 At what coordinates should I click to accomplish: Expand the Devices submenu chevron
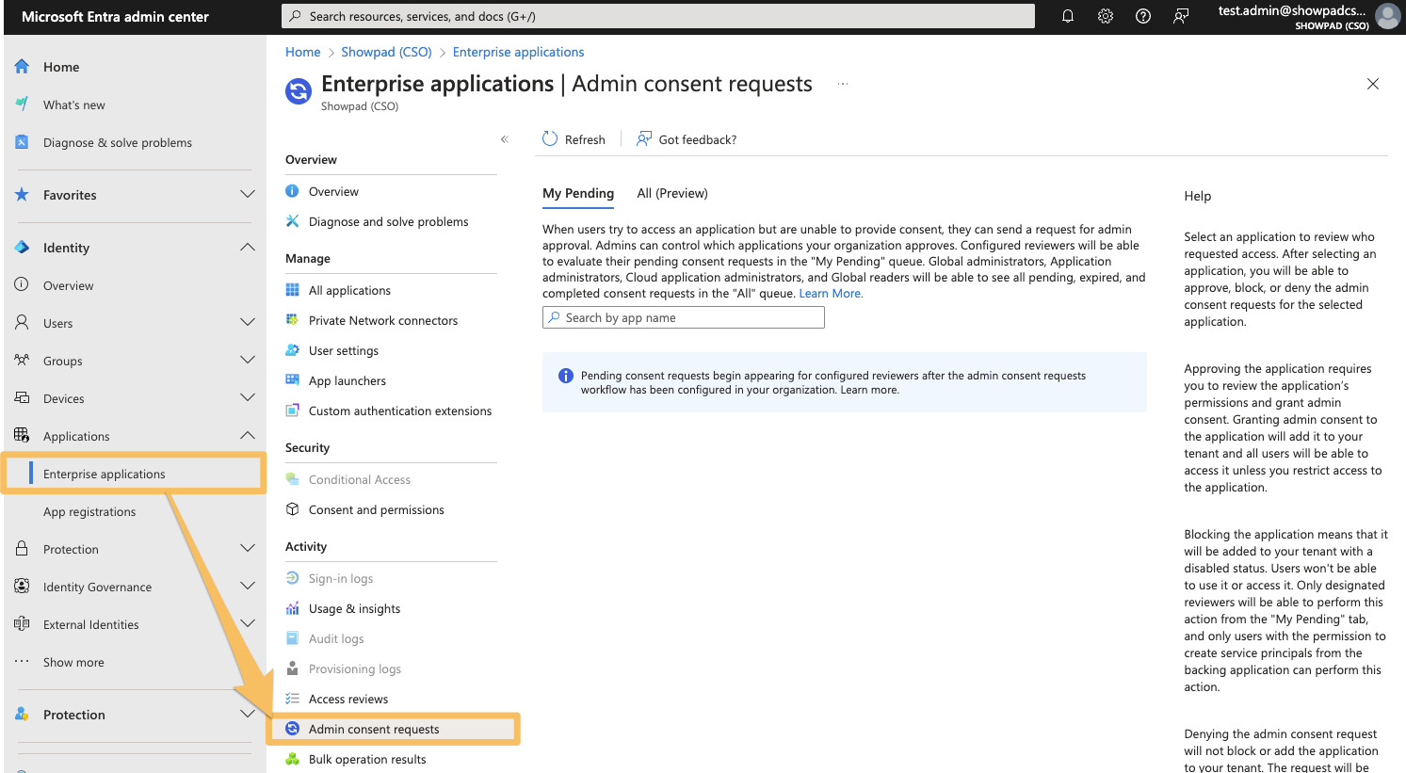248,398
